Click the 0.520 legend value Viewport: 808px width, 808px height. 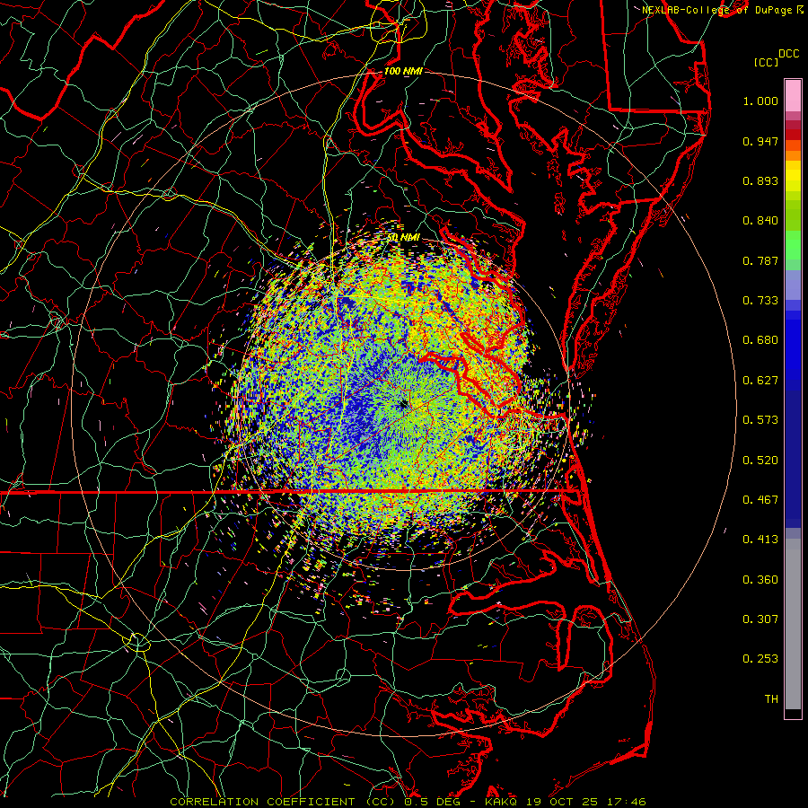(760, 461)
